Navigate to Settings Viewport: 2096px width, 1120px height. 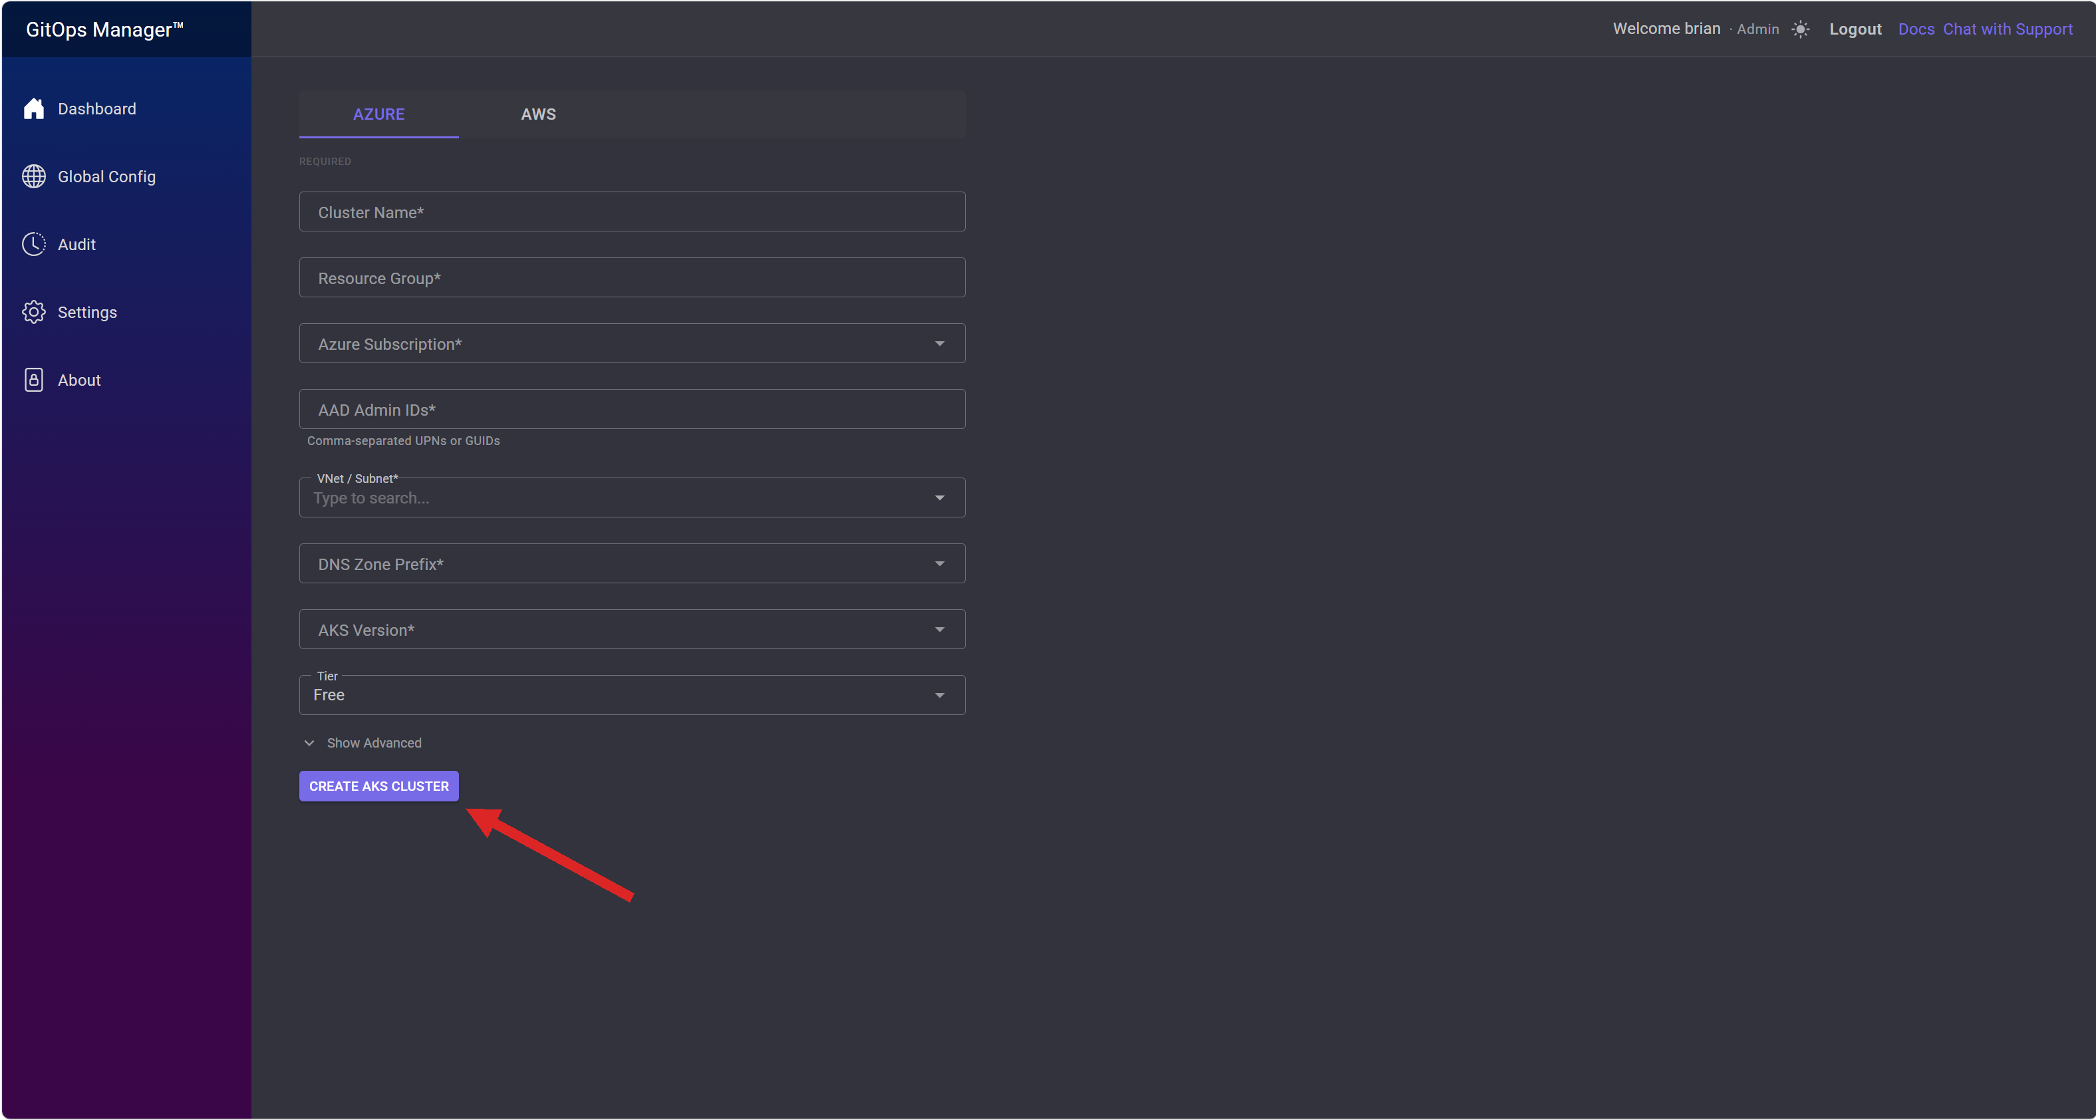point(87,313)
